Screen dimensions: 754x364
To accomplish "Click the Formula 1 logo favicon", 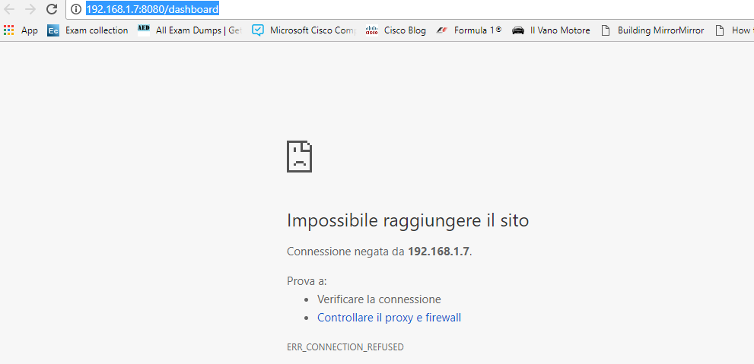I will [441, 30].
